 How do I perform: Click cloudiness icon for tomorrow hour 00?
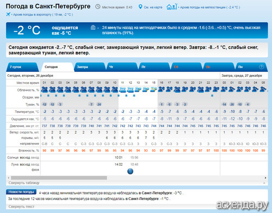224,89
